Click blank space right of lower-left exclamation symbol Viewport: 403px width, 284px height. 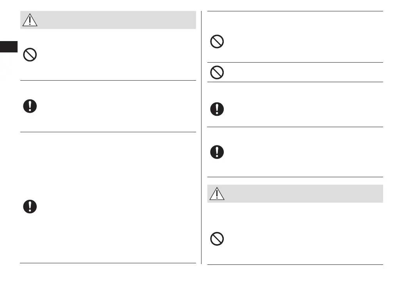pyautogui.click(x=117, y=207)
